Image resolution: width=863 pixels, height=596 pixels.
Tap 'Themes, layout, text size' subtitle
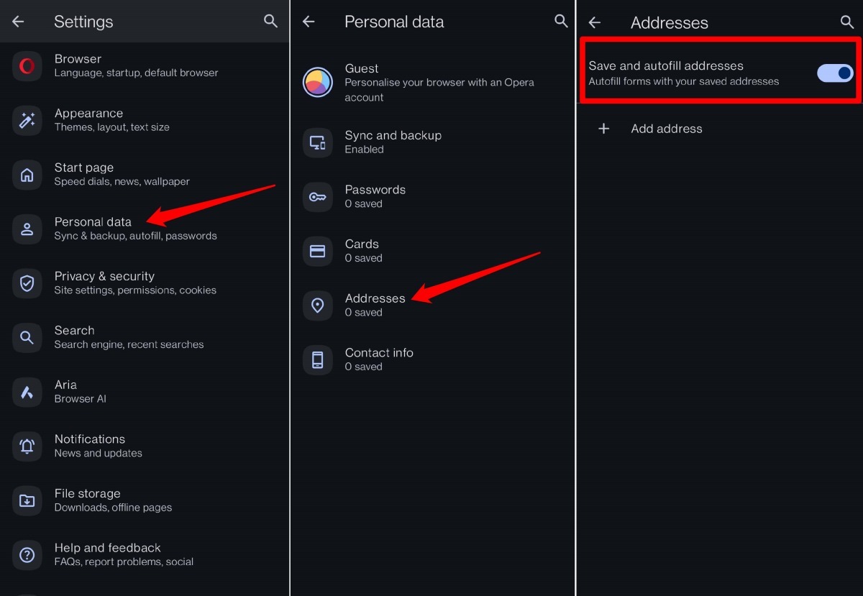coord(111,127)
